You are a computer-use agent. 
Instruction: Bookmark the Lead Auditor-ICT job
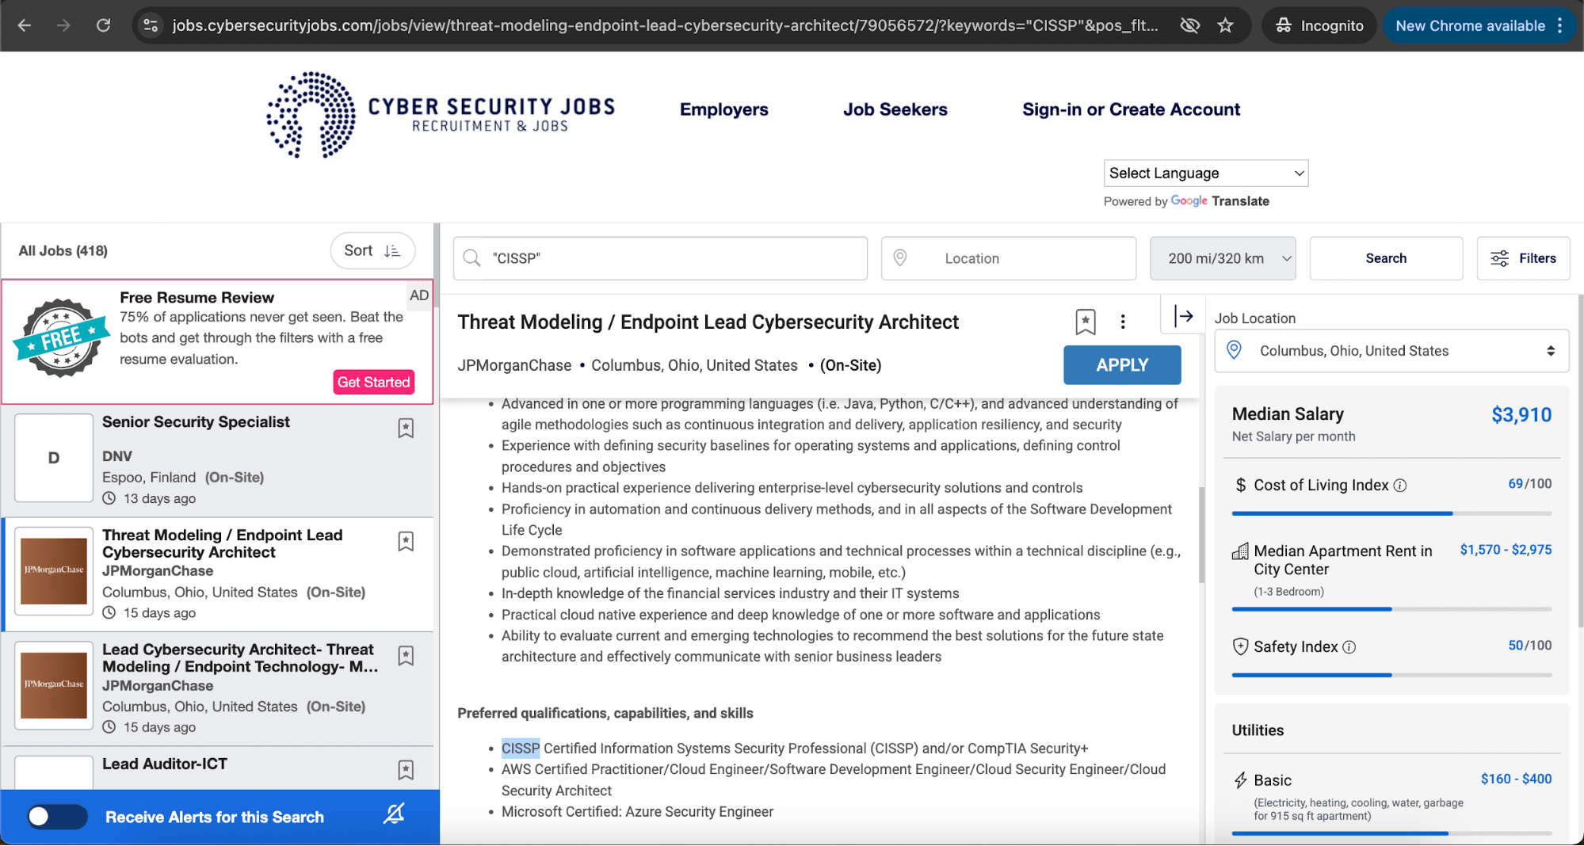pos(406,770)
